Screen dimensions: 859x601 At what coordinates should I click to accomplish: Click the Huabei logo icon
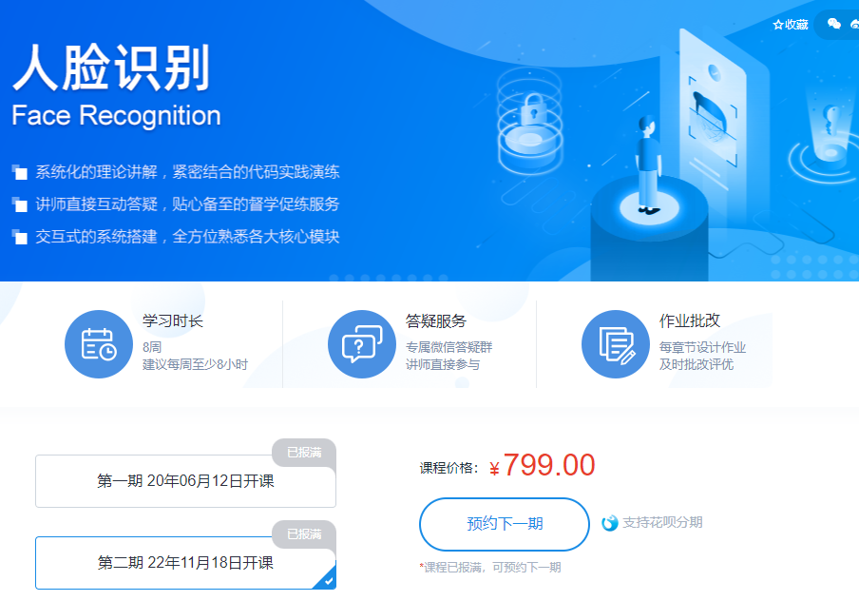(609, 523)
